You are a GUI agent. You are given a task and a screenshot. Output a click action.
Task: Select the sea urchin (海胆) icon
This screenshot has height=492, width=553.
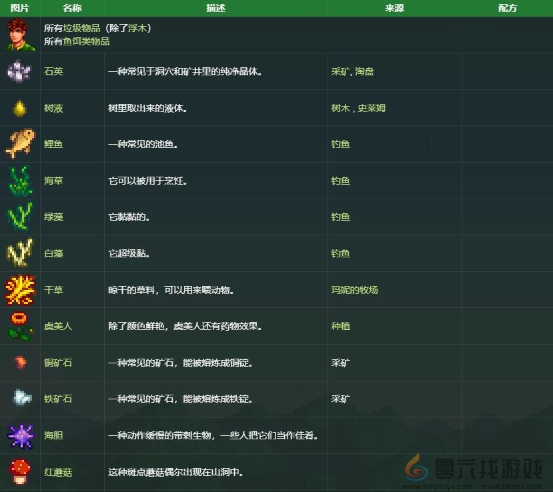[19, 435]
